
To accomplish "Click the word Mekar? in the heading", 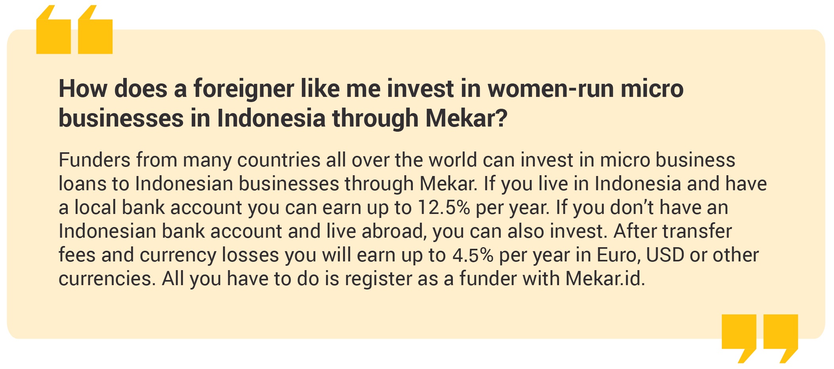I will [466, 118].
